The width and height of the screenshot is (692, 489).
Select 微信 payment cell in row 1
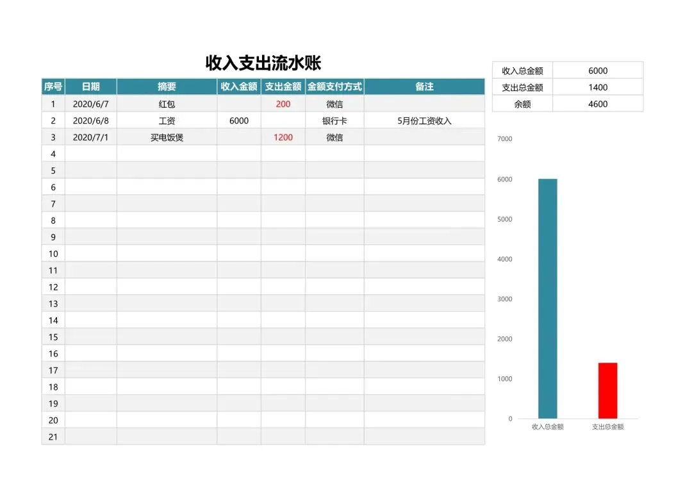[334, 104]
